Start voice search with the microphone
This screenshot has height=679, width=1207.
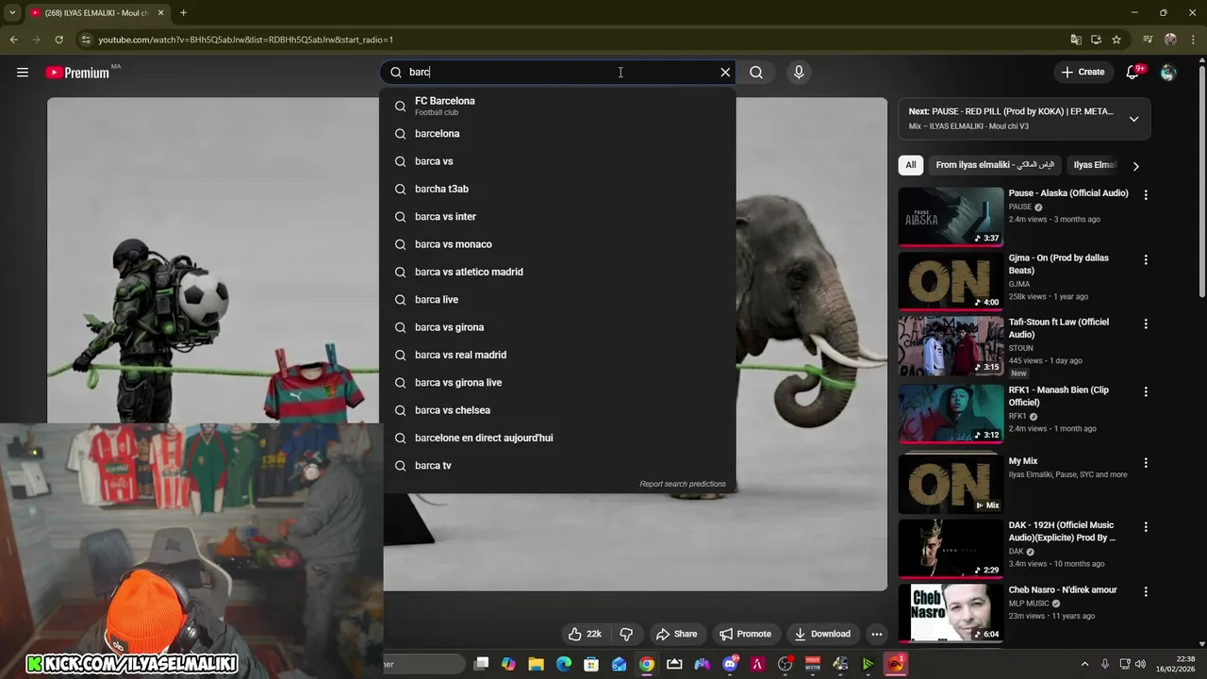coord(799,72)
